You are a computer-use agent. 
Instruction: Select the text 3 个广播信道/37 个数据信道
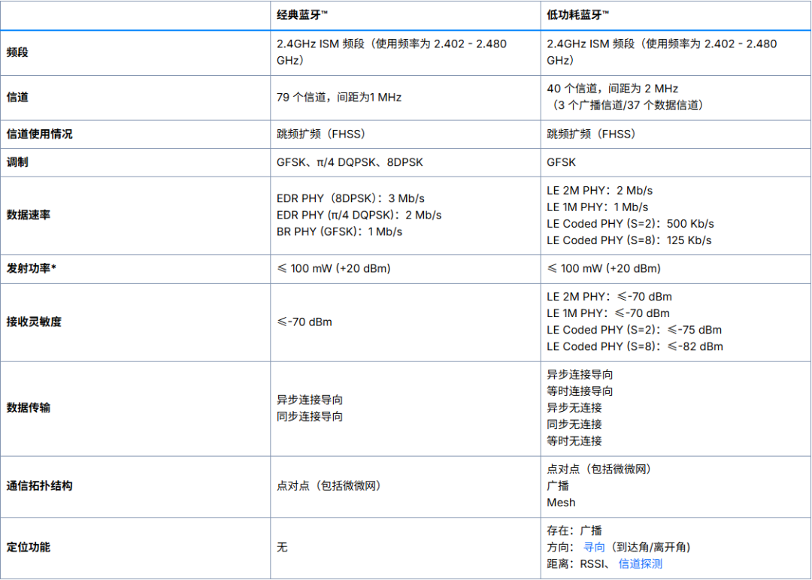(628, 105)
